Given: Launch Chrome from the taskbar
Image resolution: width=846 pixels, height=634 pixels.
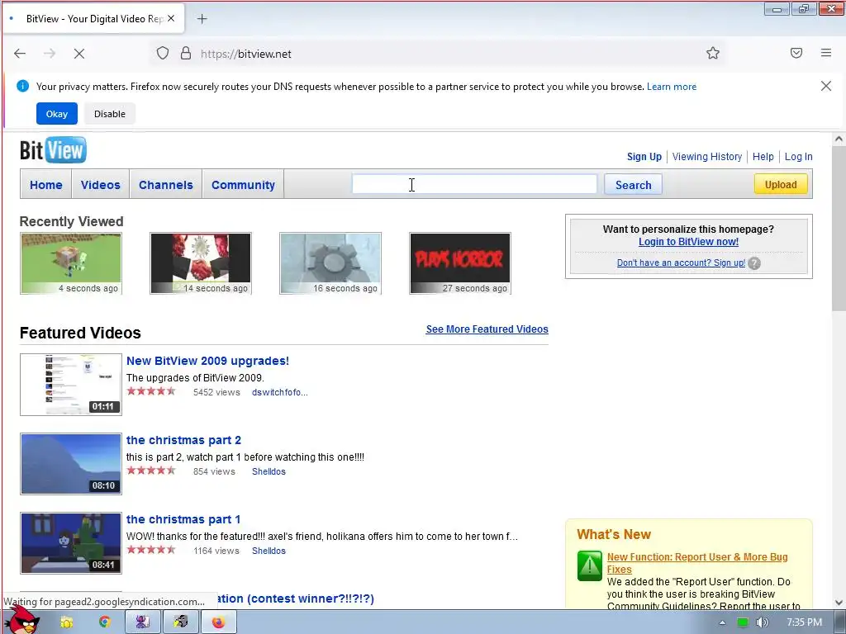Looking at the screenshot, I should [105, 622].
